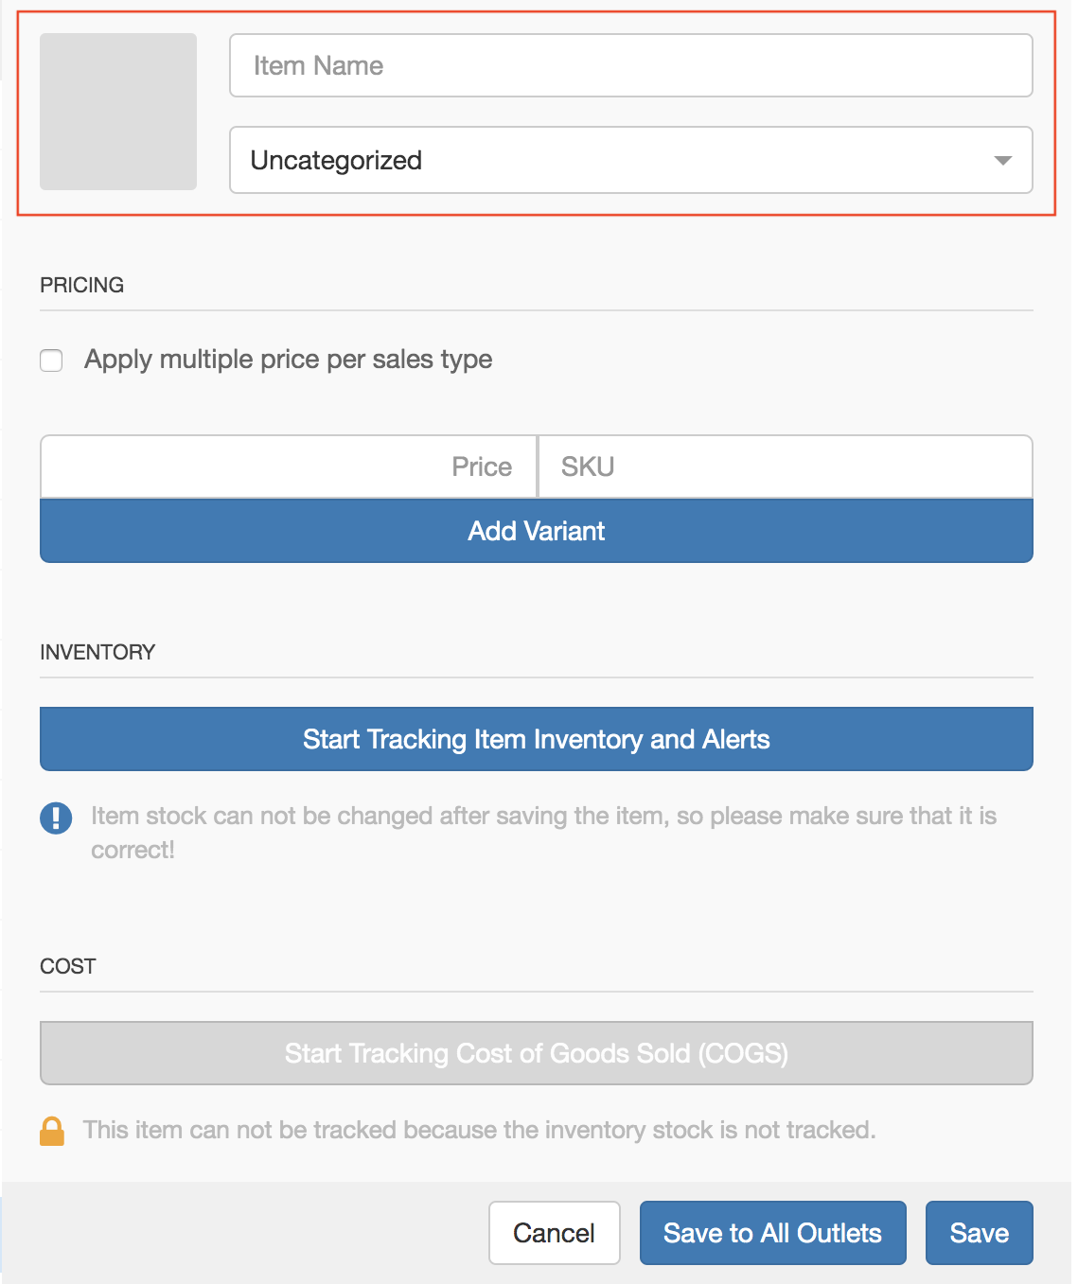Image resolution: width=1078 pixels, height=1284 pixels.
Task: Click the INVENTORY section heading
Action: pyautogui.click(x=97, y=652)
